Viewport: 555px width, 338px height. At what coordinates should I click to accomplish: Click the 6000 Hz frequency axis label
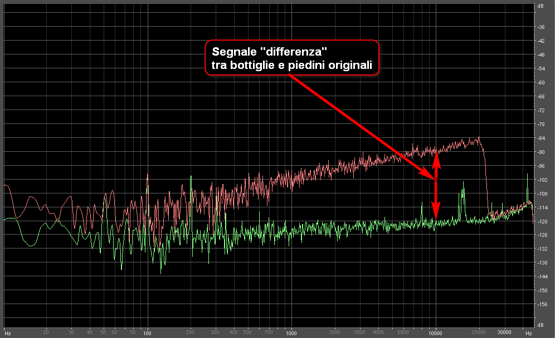pyautogui.click(x=403, y=332)
